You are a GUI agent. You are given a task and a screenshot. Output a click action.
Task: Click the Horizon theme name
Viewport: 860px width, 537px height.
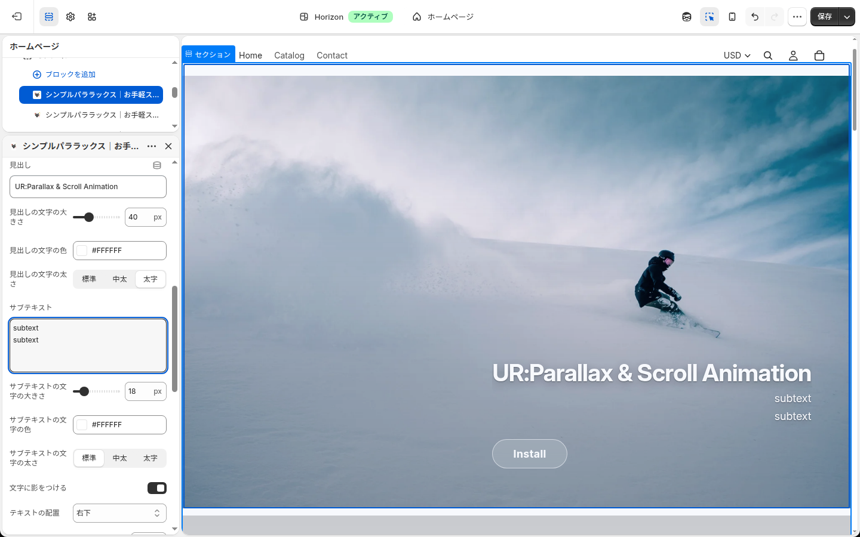[329, 17]
